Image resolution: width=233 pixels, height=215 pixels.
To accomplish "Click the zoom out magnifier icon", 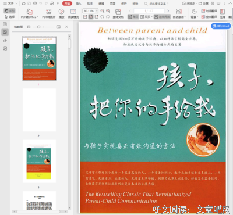I will pos(103,11).
